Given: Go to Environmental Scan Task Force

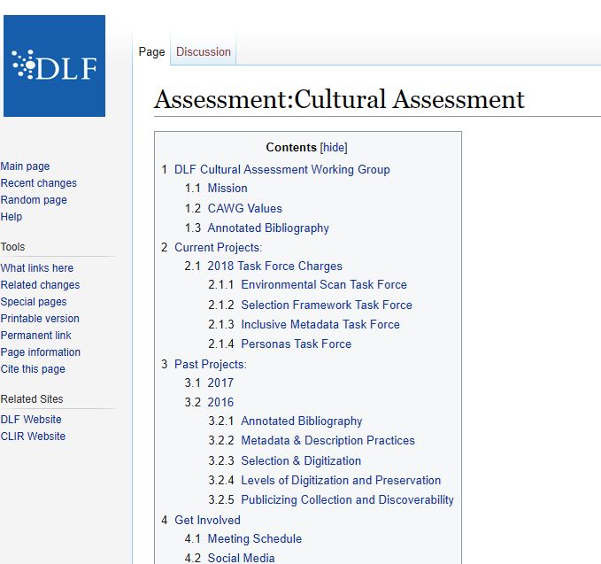Looking at the screenshot, I should click(324, 284).
